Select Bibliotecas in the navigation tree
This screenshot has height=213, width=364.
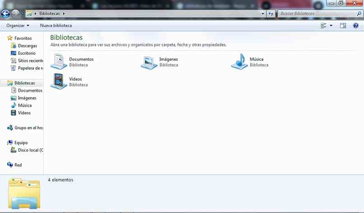[24, 83]
